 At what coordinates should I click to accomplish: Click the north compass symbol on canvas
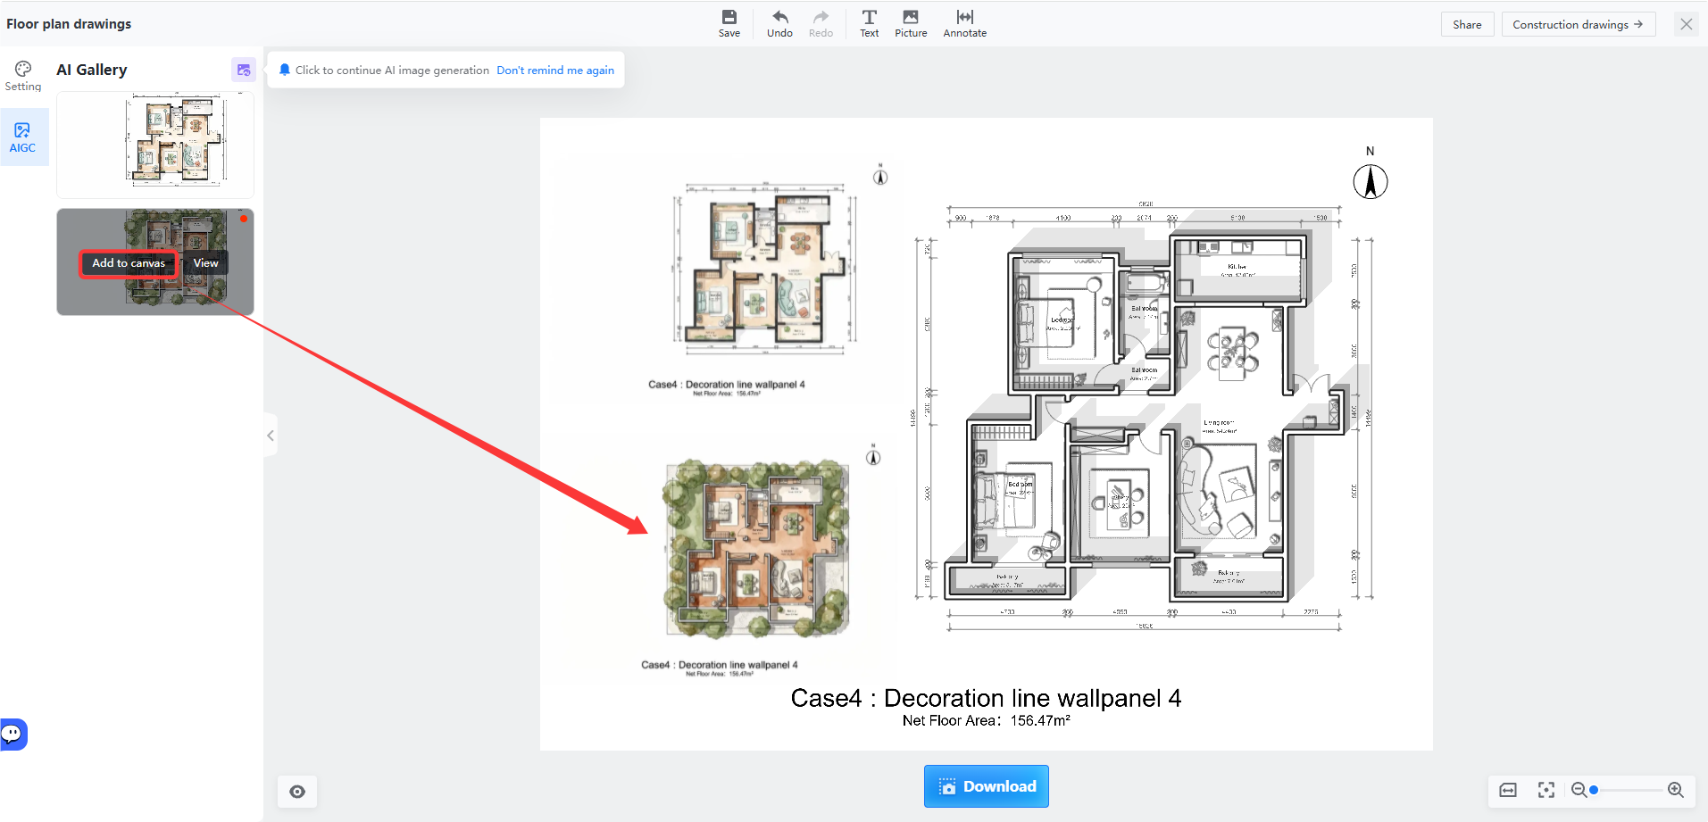[x=1371, y=181]
